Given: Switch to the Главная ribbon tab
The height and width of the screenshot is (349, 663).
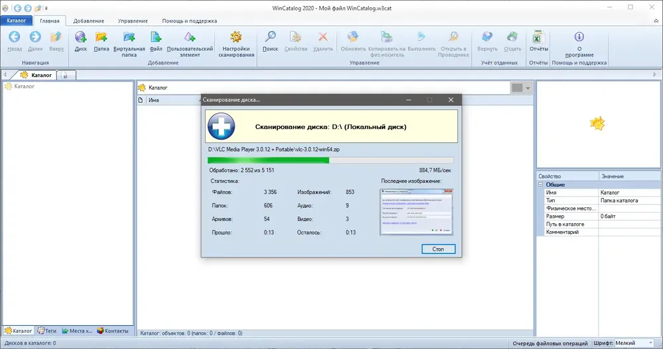Looking at the screenshot, I should [50, 21].
